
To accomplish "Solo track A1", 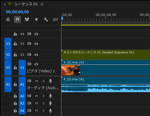I will (43, 81).
